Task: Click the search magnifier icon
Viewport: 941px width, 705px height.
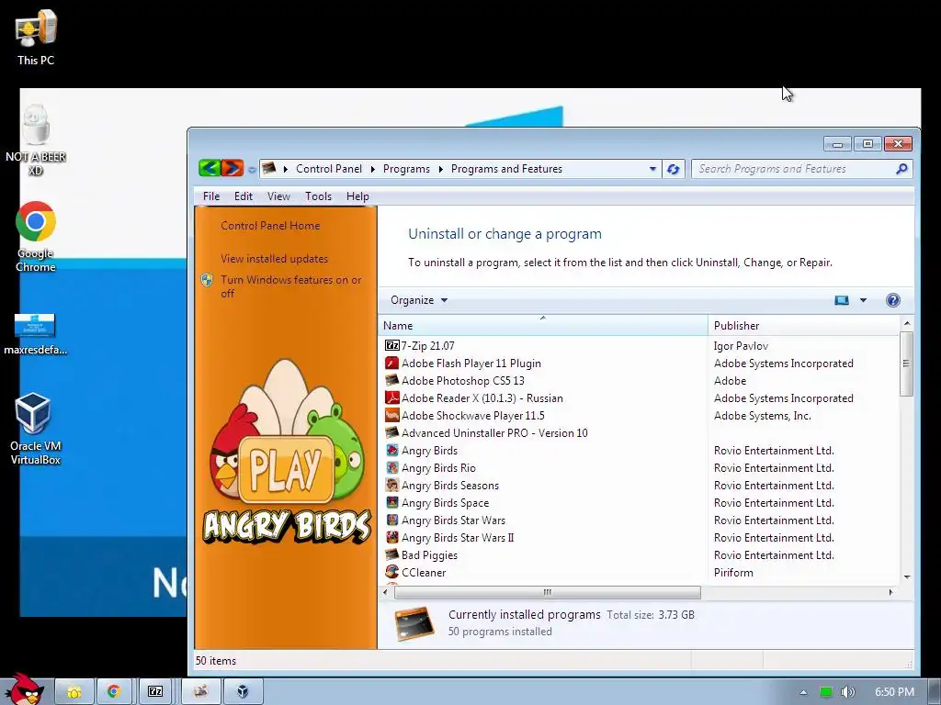Action: point(901,169)
